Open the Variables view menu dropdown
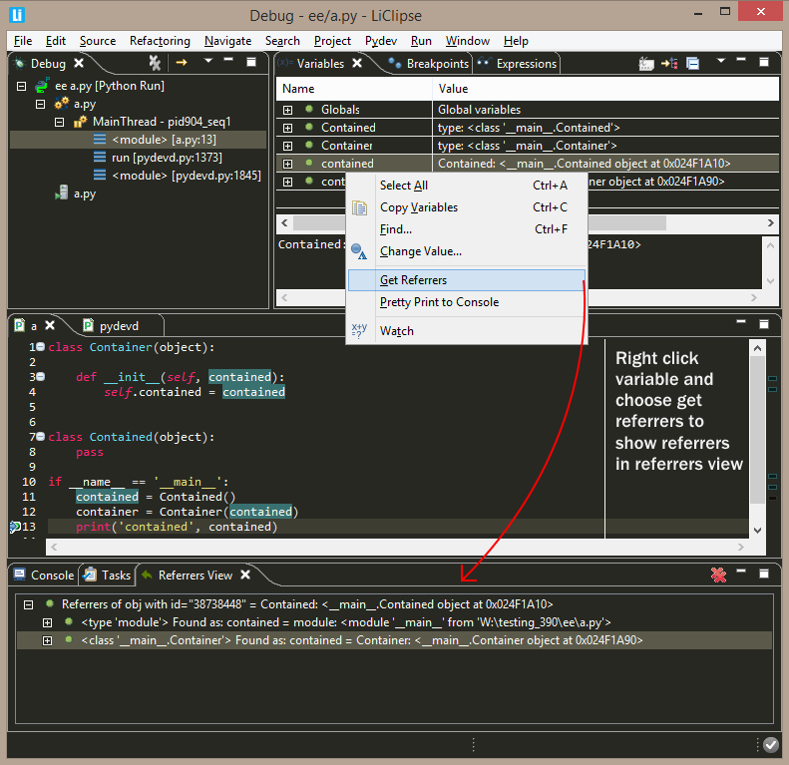Image resolution: width=789 pixels, height=765 pixels. point(720,61)
